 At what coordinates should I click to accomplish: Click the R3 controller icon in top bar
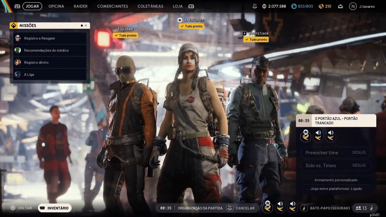(x=255, y=6)
